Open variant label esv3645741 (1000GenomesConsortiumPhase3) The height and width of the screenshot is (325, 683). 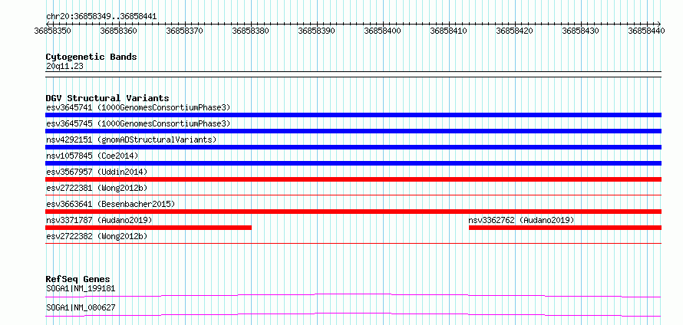click(x=138, y=107)
